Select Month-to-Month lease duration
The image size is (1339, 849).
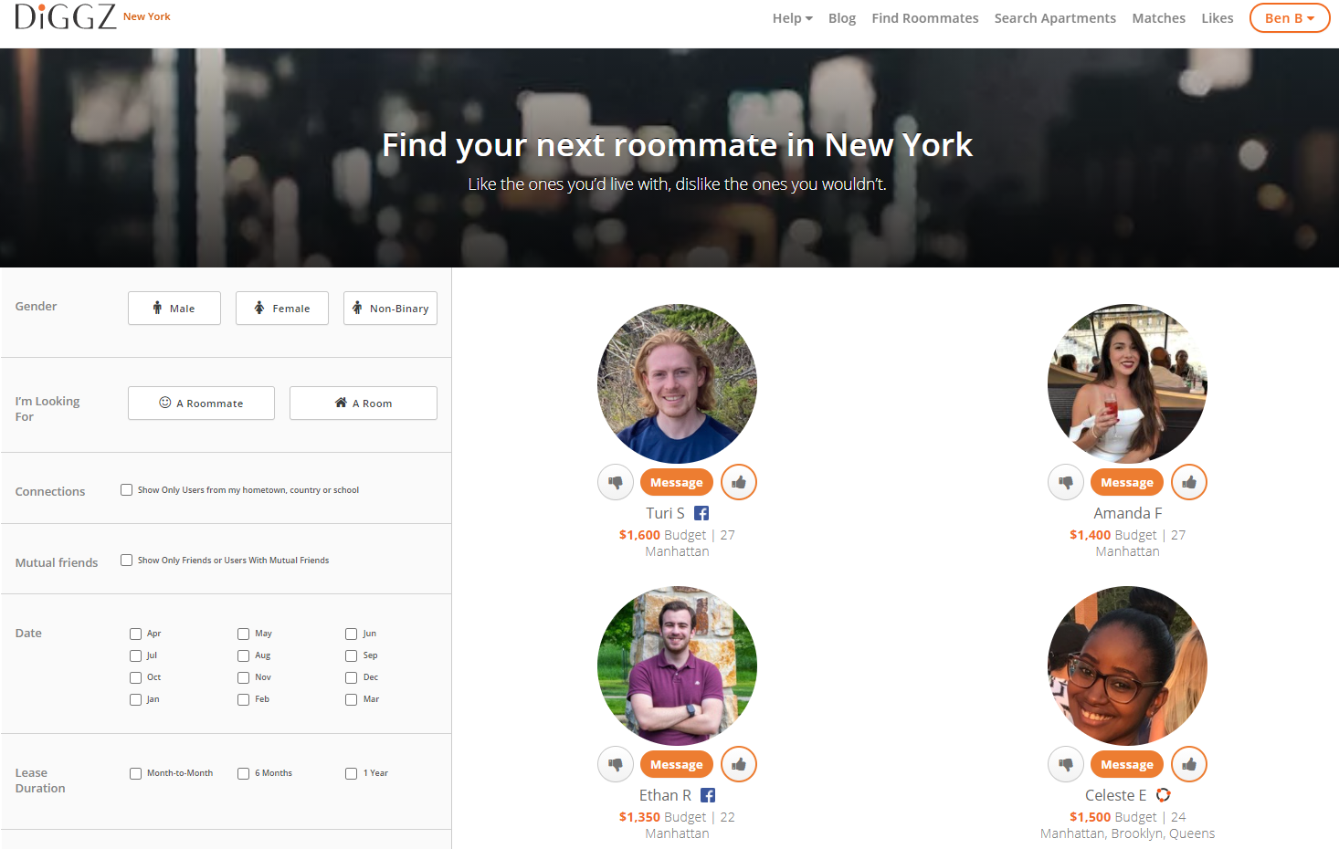tap(136, 773)
